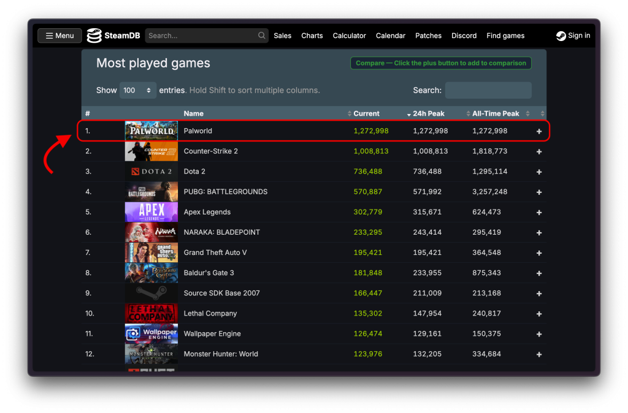628x413 pixels.
Task: Open the Baldur's Gate 3 link
Action: pos(209,273)
